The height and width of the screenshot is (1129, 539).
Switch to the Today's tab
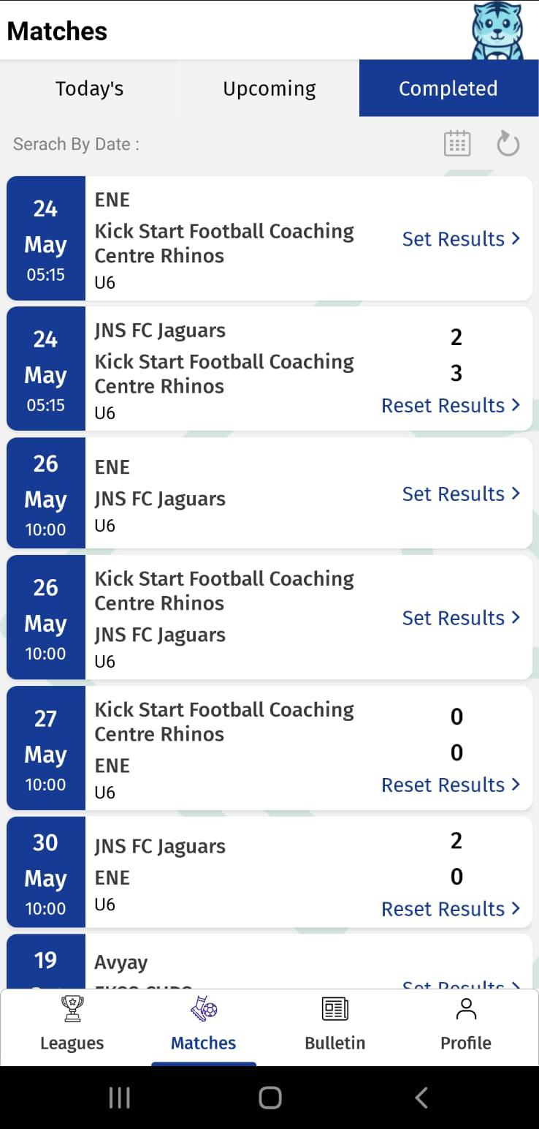pyautogui.click(x=90, y=88)
